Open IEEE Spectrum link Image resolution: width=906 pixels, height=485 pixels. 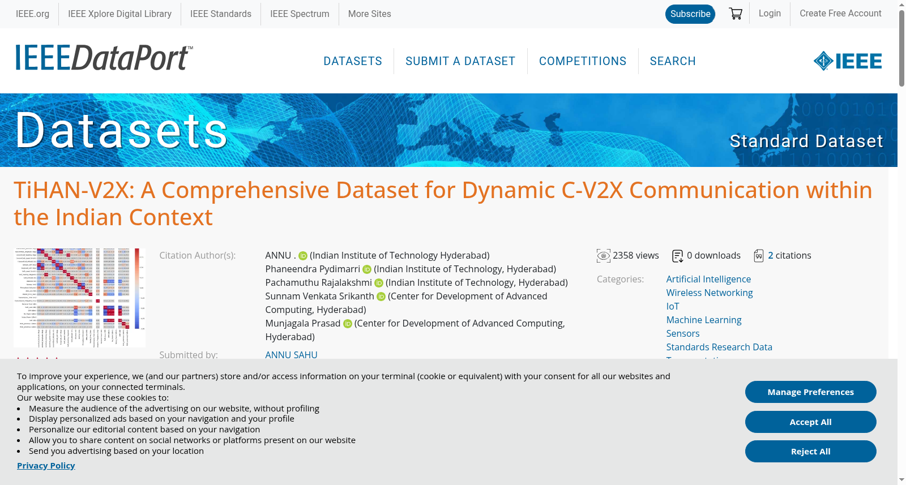coord(300,14)
